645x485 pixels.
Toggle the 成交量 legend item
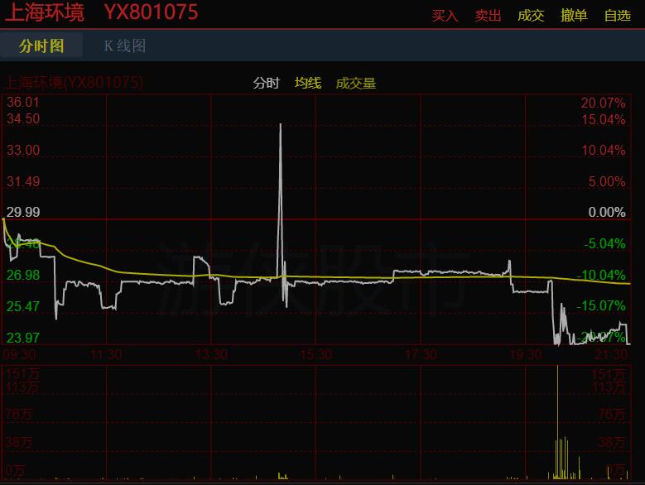click(356, 83)
